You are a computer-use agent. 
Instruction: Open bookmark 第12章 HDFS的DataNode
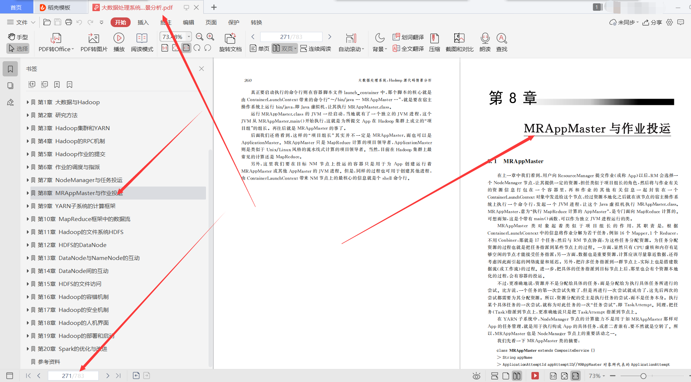[72, 245]
